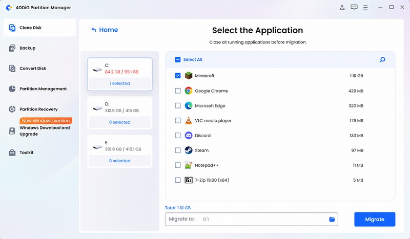This screenshot has width=410, height=239.
Task: Click the 312.9 GB / 416 GB usage text
Action: click(x=122, y=111)
